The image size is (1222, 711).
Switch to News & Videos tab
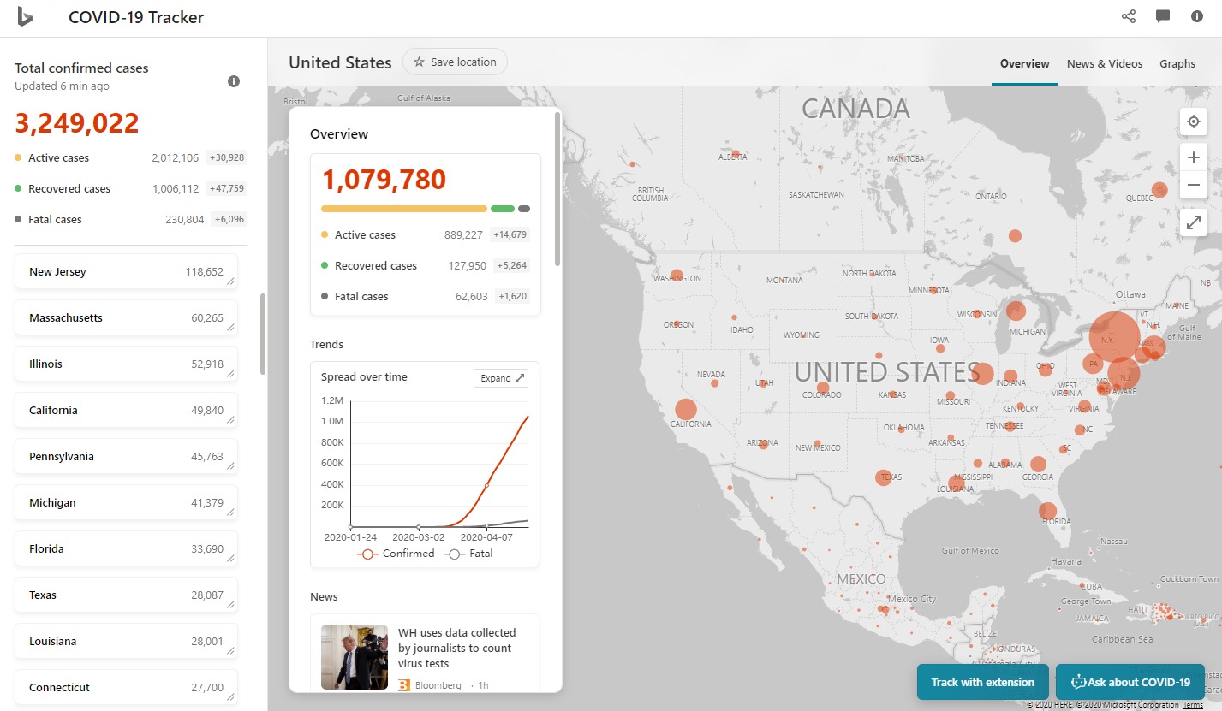1104,64
